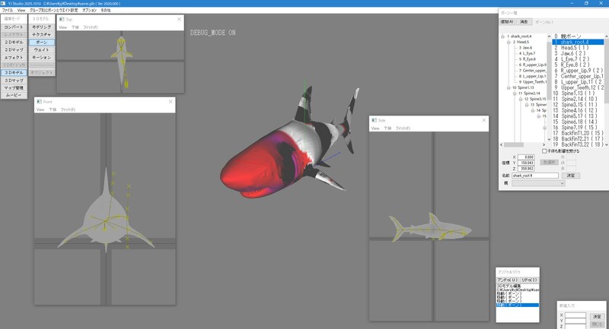Screen dimensions: 609x329
Task: Click the リドゥ(I) button
Action: coord(528,280)
